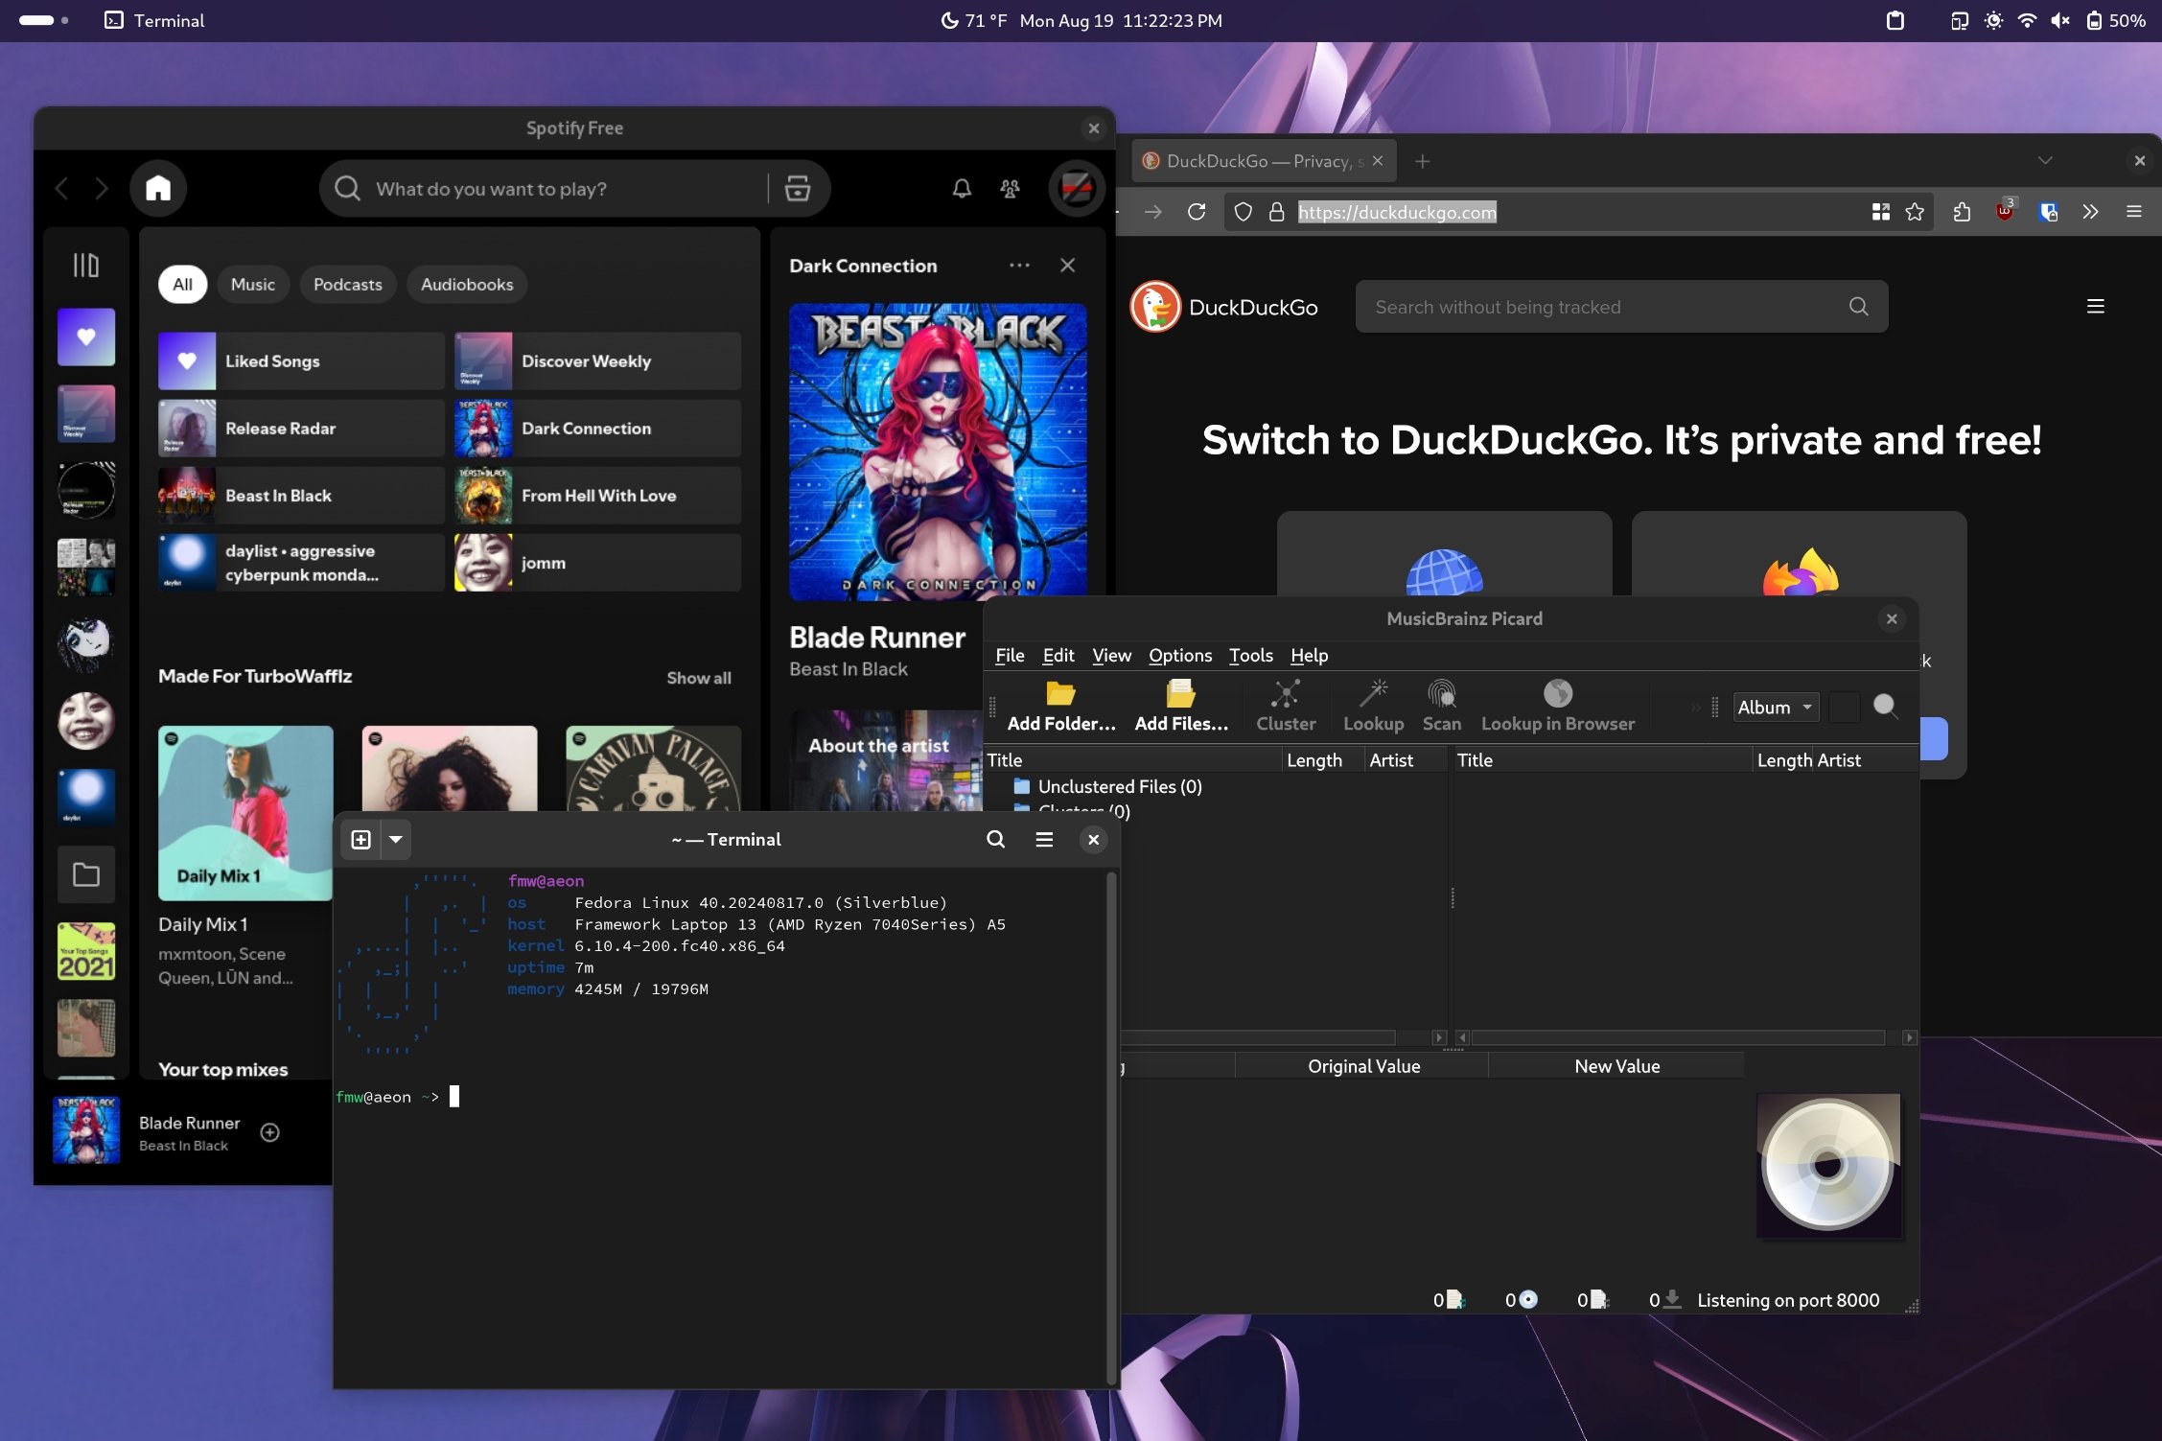
Task: Open browser application menu
Action: point(2133,212)
